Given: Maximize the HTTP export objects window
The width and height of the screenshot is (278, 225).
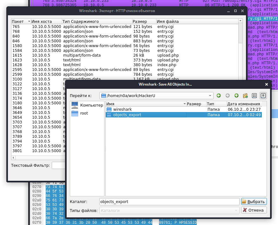Looking at the screenshot, I should 235,11.
